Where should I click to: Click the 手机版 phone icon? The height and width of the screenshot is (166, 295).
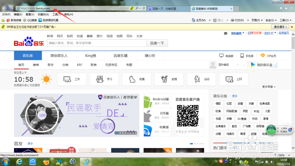242,56
